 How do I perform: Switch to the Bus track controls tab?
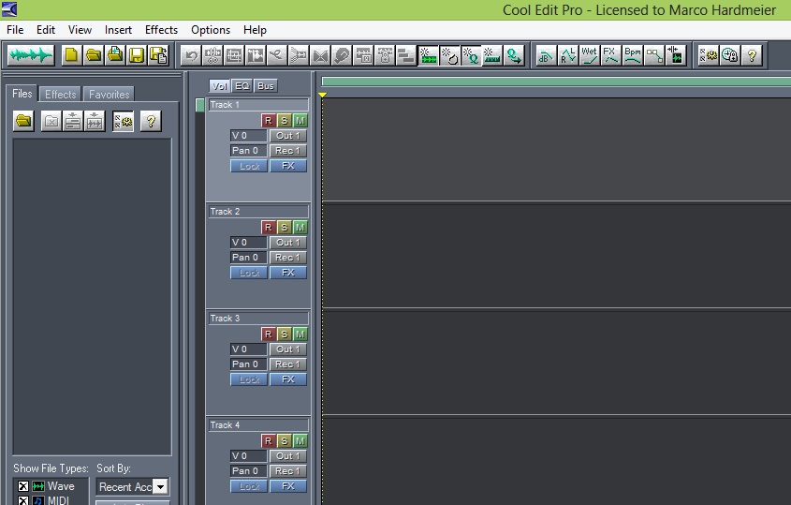(x=266, y=86)
